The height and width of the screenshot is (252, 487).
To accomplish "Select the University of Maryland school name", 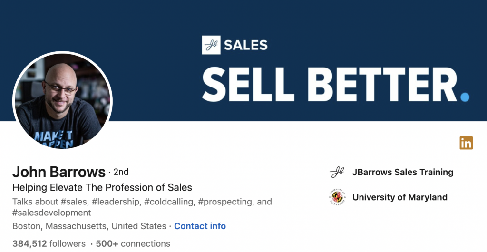I will point(399,197).
